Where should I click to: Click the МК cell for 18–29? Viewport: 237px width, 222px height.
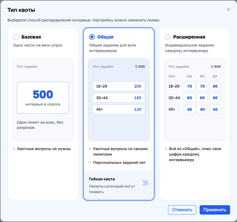[202, 86]
